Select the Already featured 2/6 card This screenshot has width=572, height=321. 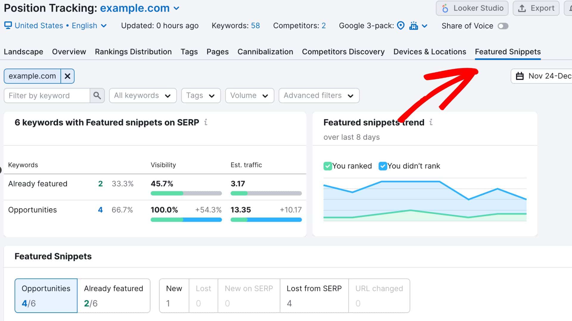click(x=114, y=295)
